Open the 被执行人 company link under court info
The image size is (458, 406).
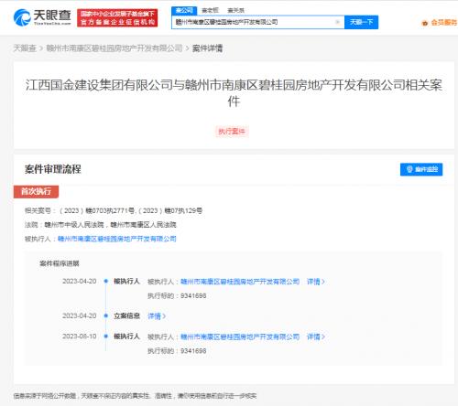(117, 239)
